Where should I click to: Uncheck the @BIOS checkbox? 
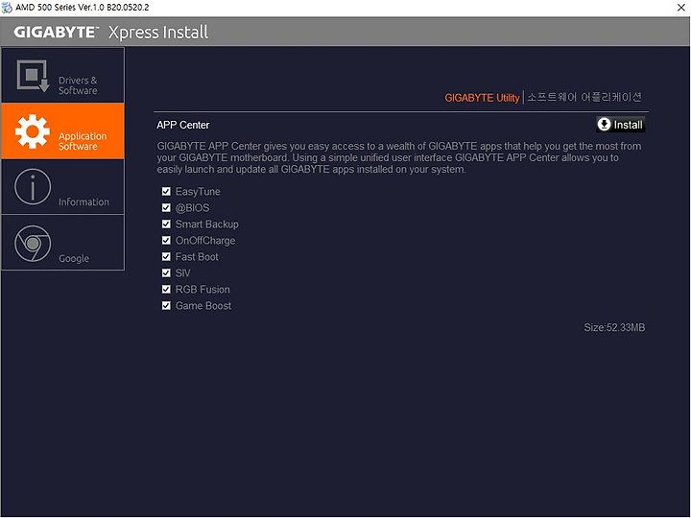[x=166, y=207]
